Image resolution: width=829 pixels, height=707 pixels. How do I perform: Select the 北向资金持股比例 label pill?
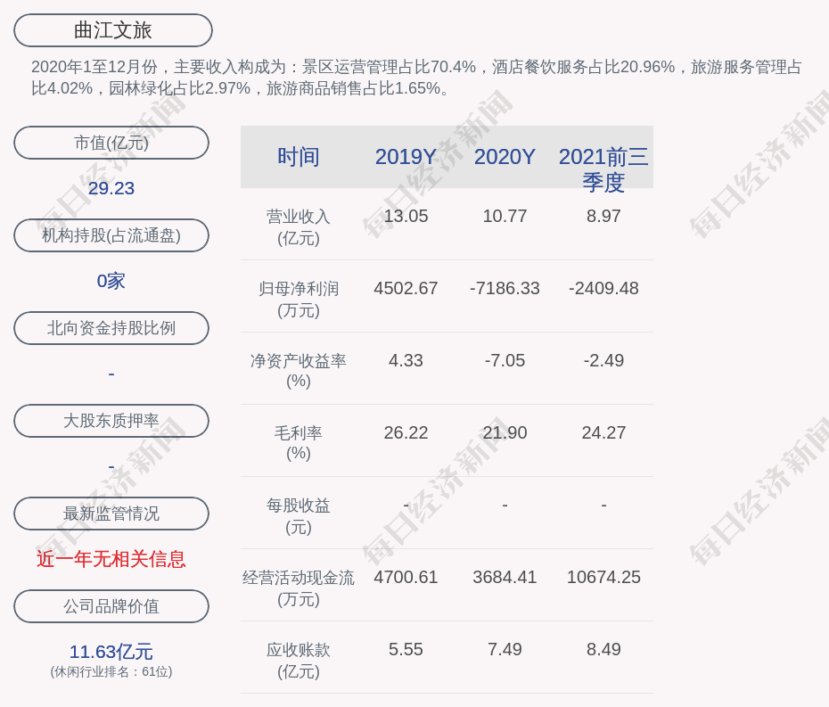(x=111, y=328)
